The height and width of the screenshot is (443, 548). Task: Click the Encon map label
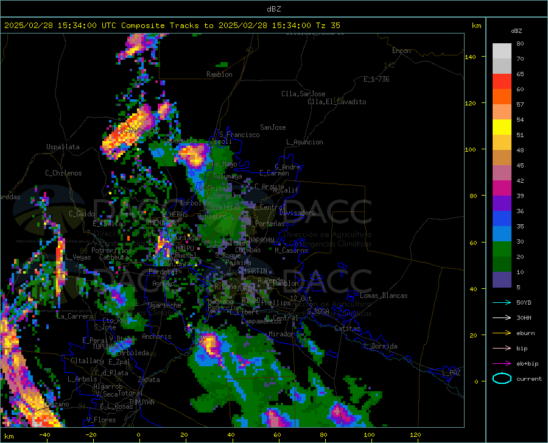click(x=401, y=51)
